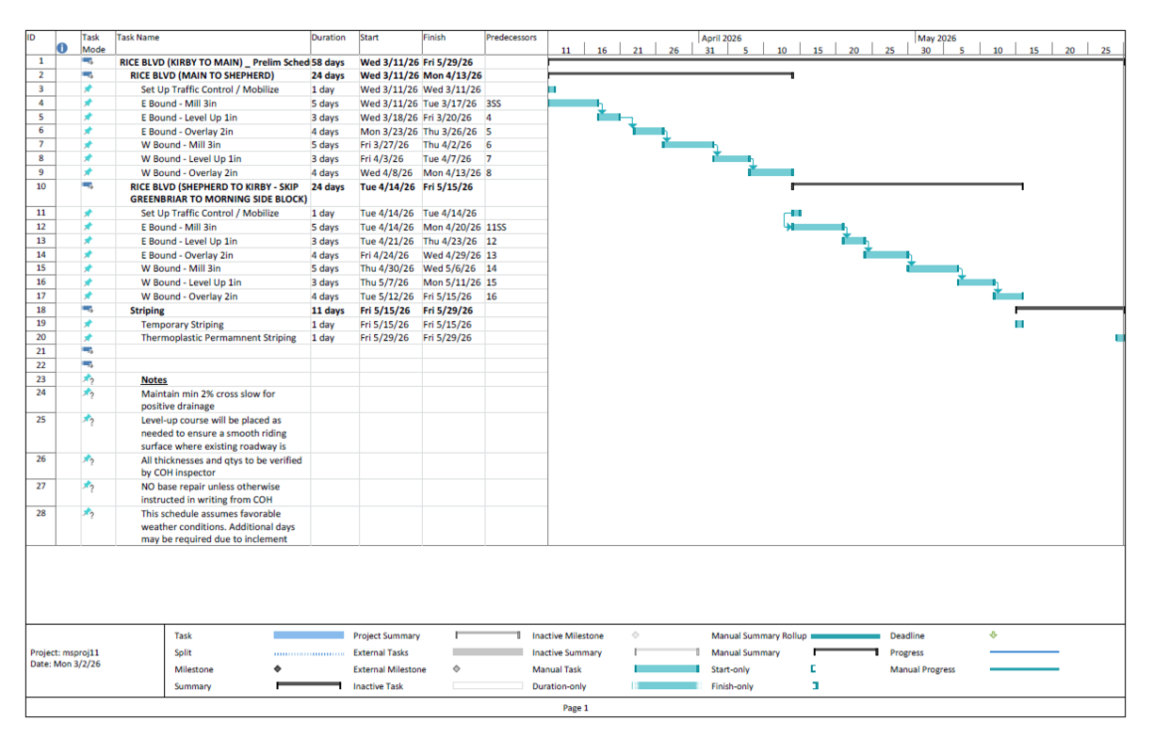The width and height of the screenshot is (1153, 738).
Task: Click the Start-only bracket symbol in the legend
Action: (x=813, y=669)
